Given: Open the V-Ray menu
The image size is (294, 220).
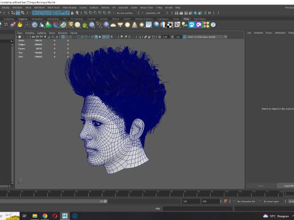Looking at the screenshot, I should (159, 7).
